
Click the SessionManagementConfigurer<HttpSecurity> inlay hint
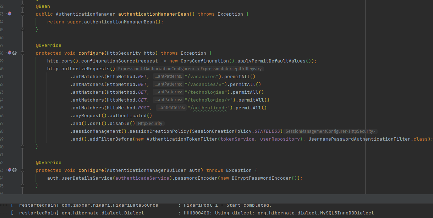tap(330, 131)
